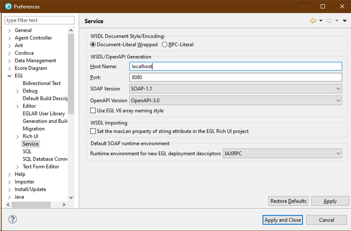Image resolution: width=351 pixels, height=231 pixels.
Task: Expand the Help tree node
Action: [9, 174]
